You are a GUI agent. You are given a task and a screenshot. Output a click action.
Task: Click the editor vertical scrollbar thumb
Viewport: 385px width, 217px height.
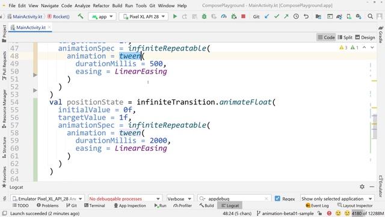(374, 127)
